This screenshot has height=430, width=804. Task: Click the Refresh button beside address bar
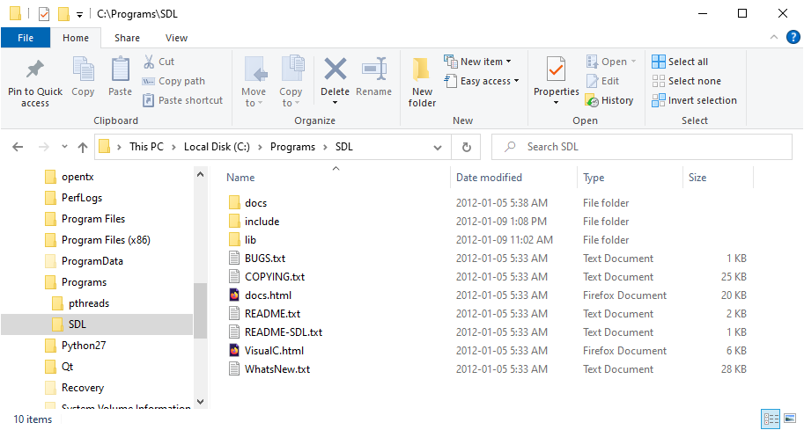(x=466, y=147)
